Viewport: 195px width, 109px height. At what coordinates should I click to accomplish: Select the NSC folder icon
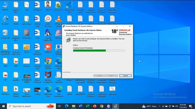[x=16, y=62]
